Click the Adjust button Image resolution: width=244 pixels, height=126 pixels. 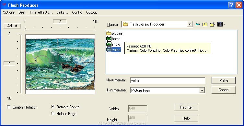tap(12, 26)
